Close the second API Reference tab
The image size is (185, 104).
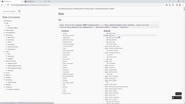(x=45, y=1)
